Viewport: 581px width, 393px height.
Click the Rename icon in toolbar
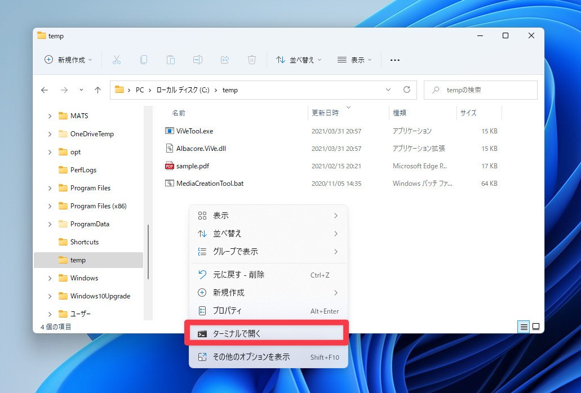pos(197,60)
